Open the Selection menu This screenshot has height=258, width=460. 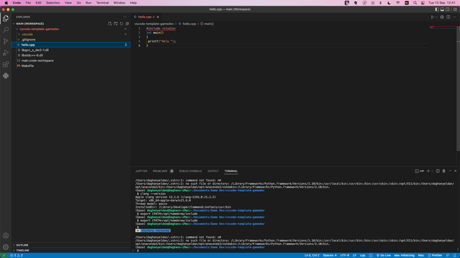53,3
